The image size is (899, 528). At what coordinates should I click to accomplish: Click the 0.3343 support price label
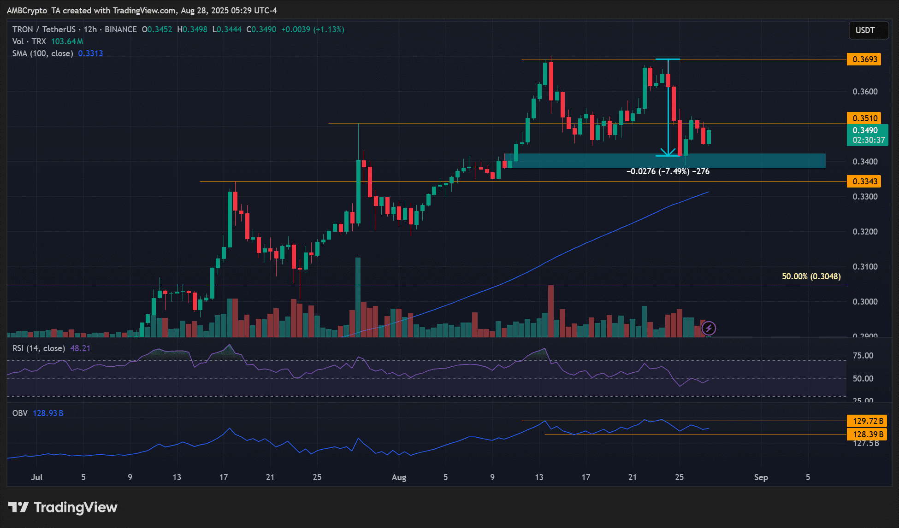[x=864, y=181]
